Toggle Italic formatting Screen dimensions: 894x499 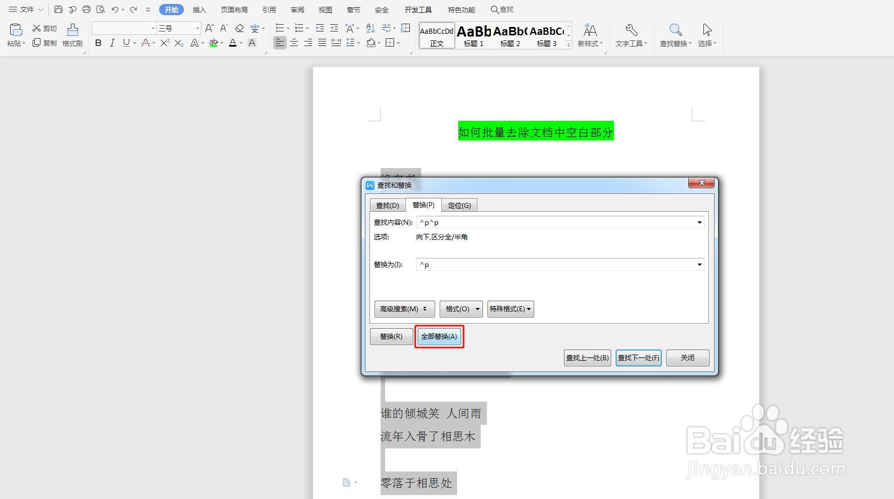112,43
